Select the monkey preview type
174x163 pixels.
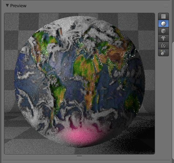[163, 38]
